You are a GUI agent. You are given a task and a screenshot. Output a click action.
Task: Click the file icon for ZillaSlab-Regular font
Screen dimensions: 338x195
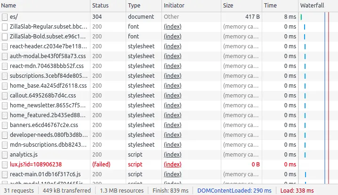(5, 27)
